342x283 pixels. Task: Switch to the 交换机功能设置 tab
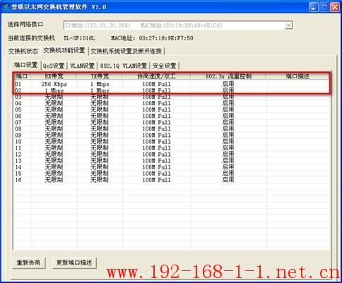point(64,50)
